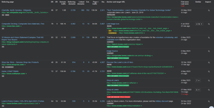Open Similar dropdown showing 2.1K
The height and width of the screenshot is (108, 214).
(199, 24)
